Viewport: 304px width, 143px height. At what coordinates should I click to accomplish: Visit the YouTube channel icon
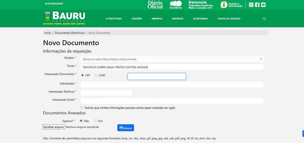tap(263, 5)
